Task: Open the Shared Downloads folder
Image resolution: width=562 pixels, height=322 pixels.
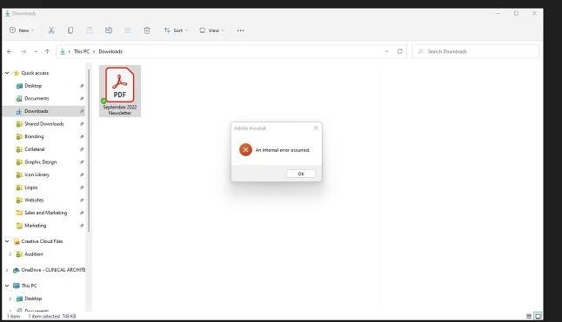Action: point(44,123)
